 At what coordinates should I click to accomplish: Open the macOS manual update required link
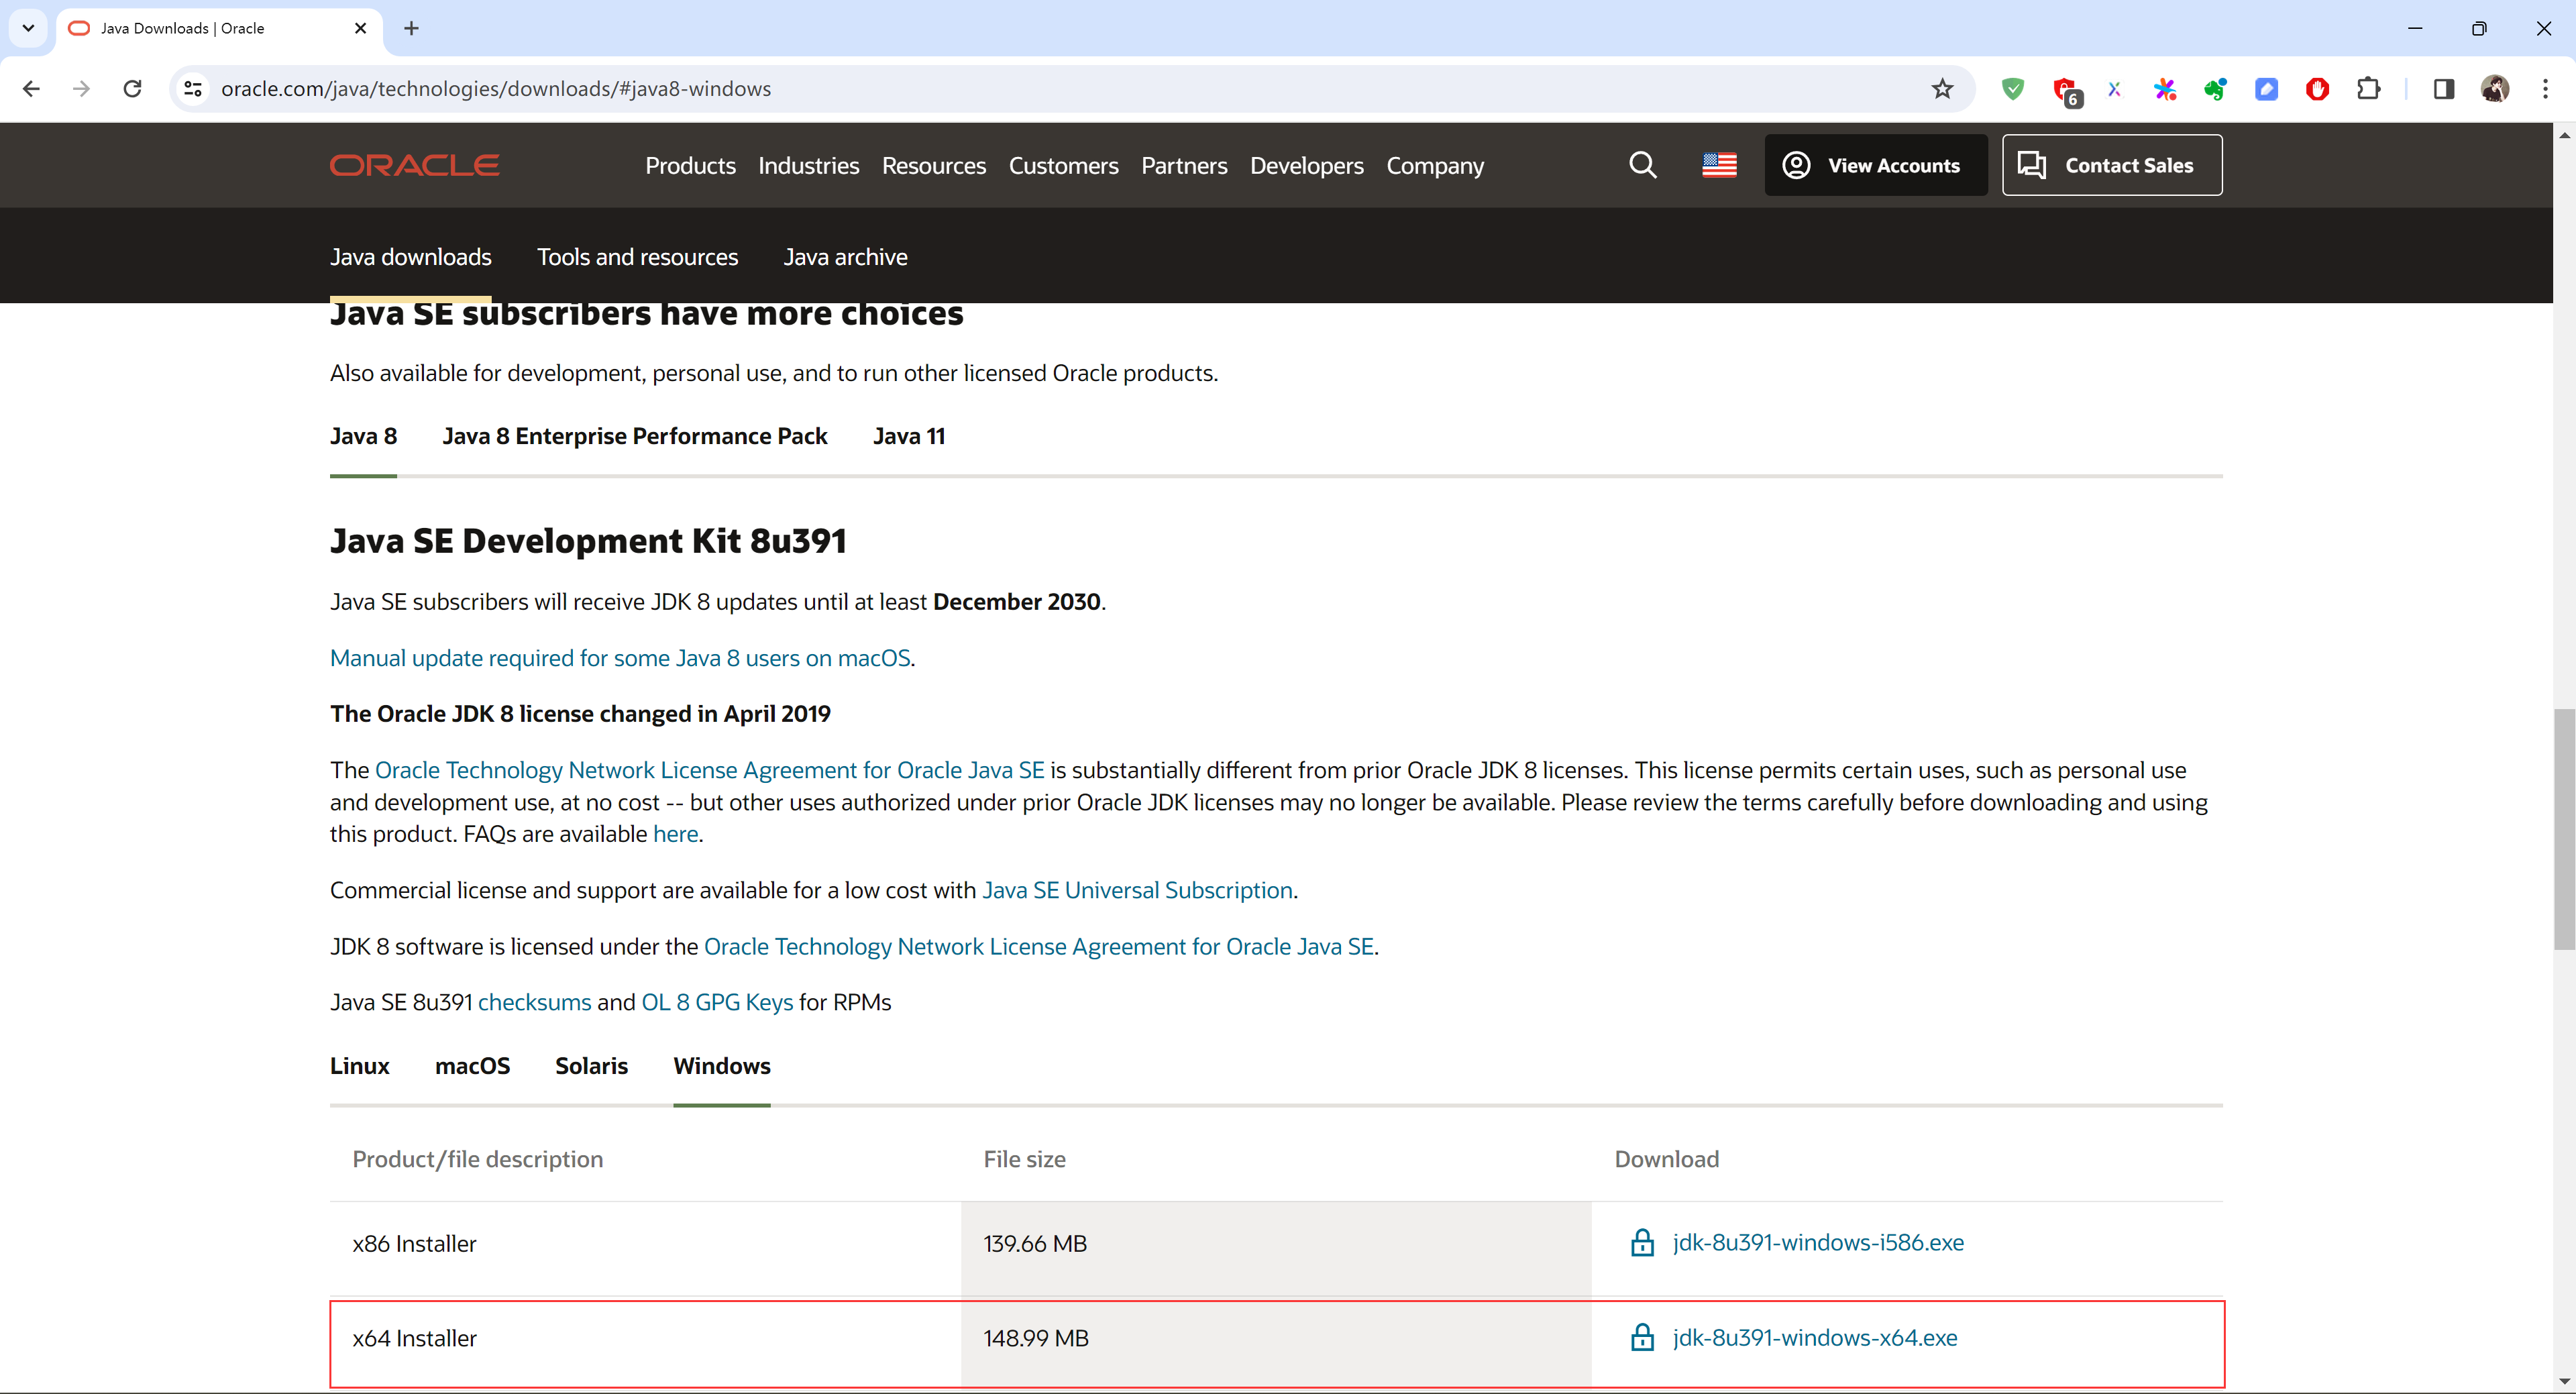click(620, 658)
